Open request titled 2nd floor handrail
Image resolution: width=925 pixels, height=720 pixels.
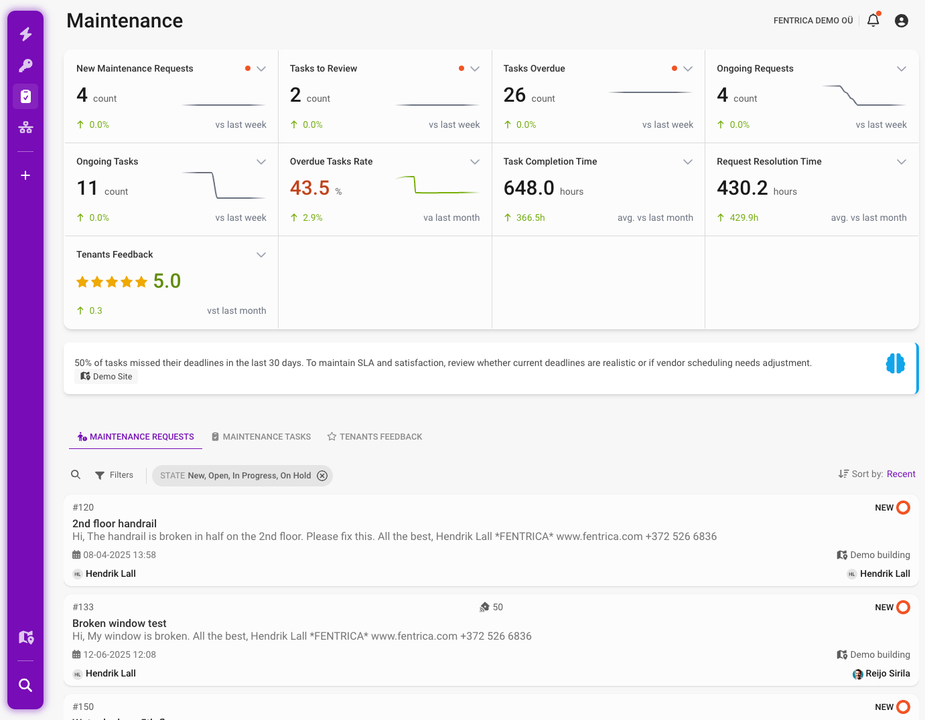[115, 523]
